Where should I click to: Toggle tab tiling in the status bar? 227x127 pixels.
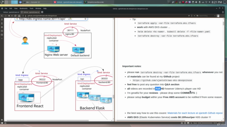(185, 123)
